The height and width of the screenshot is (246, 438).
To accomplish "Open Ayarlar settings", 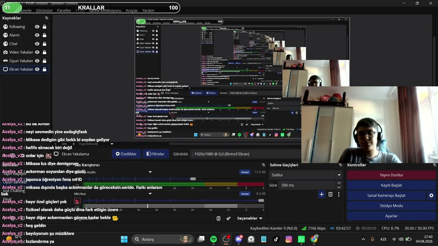I will [x=391, y=216].
